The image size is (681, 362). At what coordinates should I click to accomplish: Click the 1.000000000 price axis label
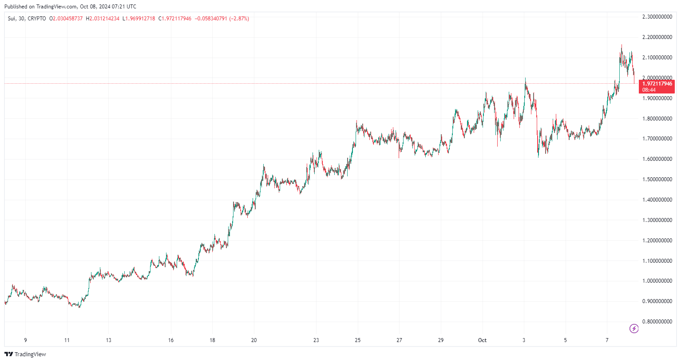pyautogui.click(x=657, y=281)
